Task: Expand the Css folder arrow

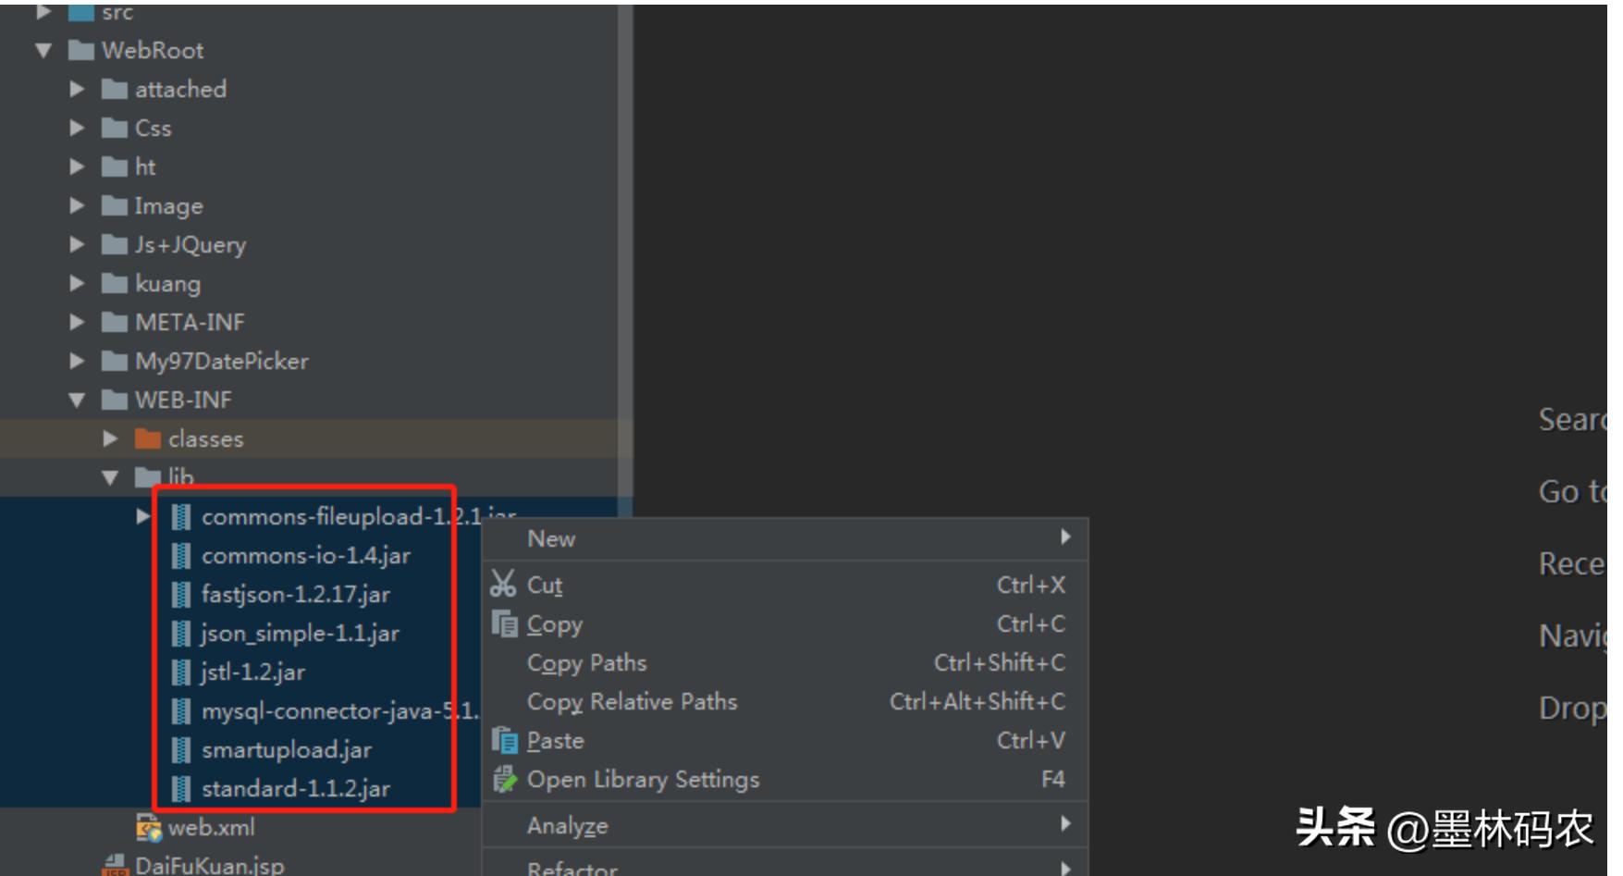Action: click(77, 128)
